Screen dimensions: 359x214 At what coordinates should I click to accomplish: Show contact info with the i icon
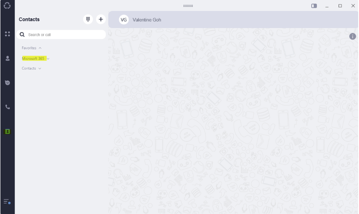[x=352, y=36]
